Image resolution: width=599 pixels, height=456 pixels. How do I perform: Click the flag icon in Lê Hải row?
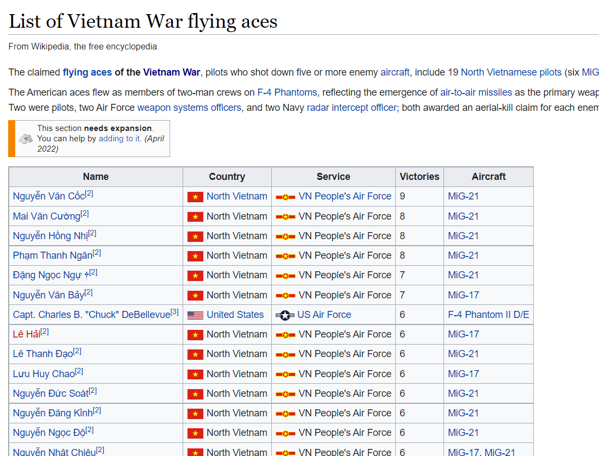point(195,335)
